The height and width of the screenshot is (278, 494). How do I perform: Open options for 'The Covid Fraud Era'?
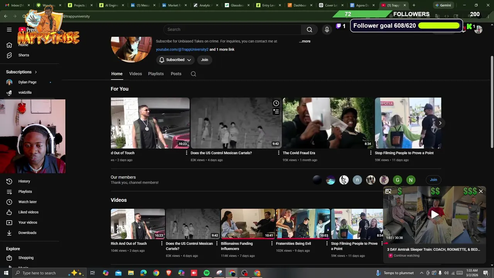click(x=371, y=153)
